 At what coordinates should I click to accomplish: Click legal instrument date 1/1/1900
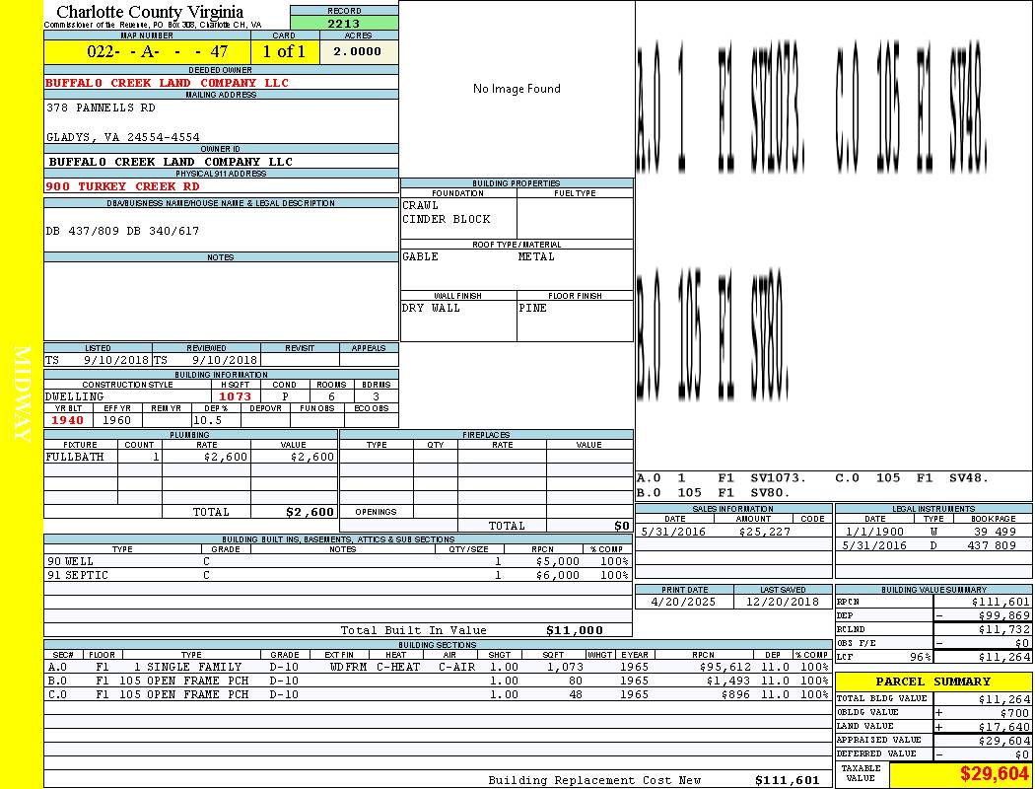point(875,533)
